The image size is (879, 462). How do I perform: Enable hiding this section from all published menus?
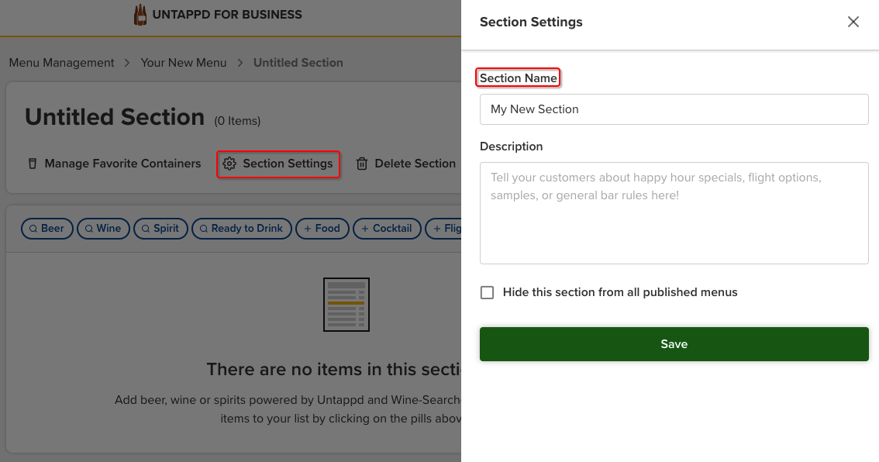pos(487,292)
